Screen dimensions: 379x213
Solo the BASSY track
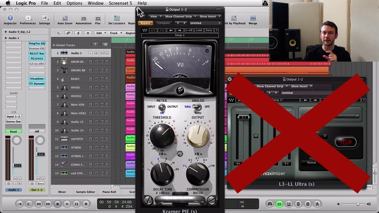107,79
